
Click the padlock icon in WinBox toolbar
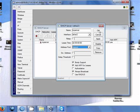pos(127,7)
